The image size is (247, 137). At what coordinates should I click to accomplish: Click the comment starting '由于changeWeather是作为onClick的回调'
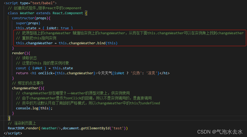point(84,98)
